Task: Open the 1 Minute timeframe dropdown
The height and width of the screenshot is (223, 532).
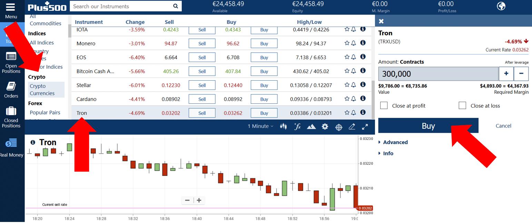Action: click(260, 126)
